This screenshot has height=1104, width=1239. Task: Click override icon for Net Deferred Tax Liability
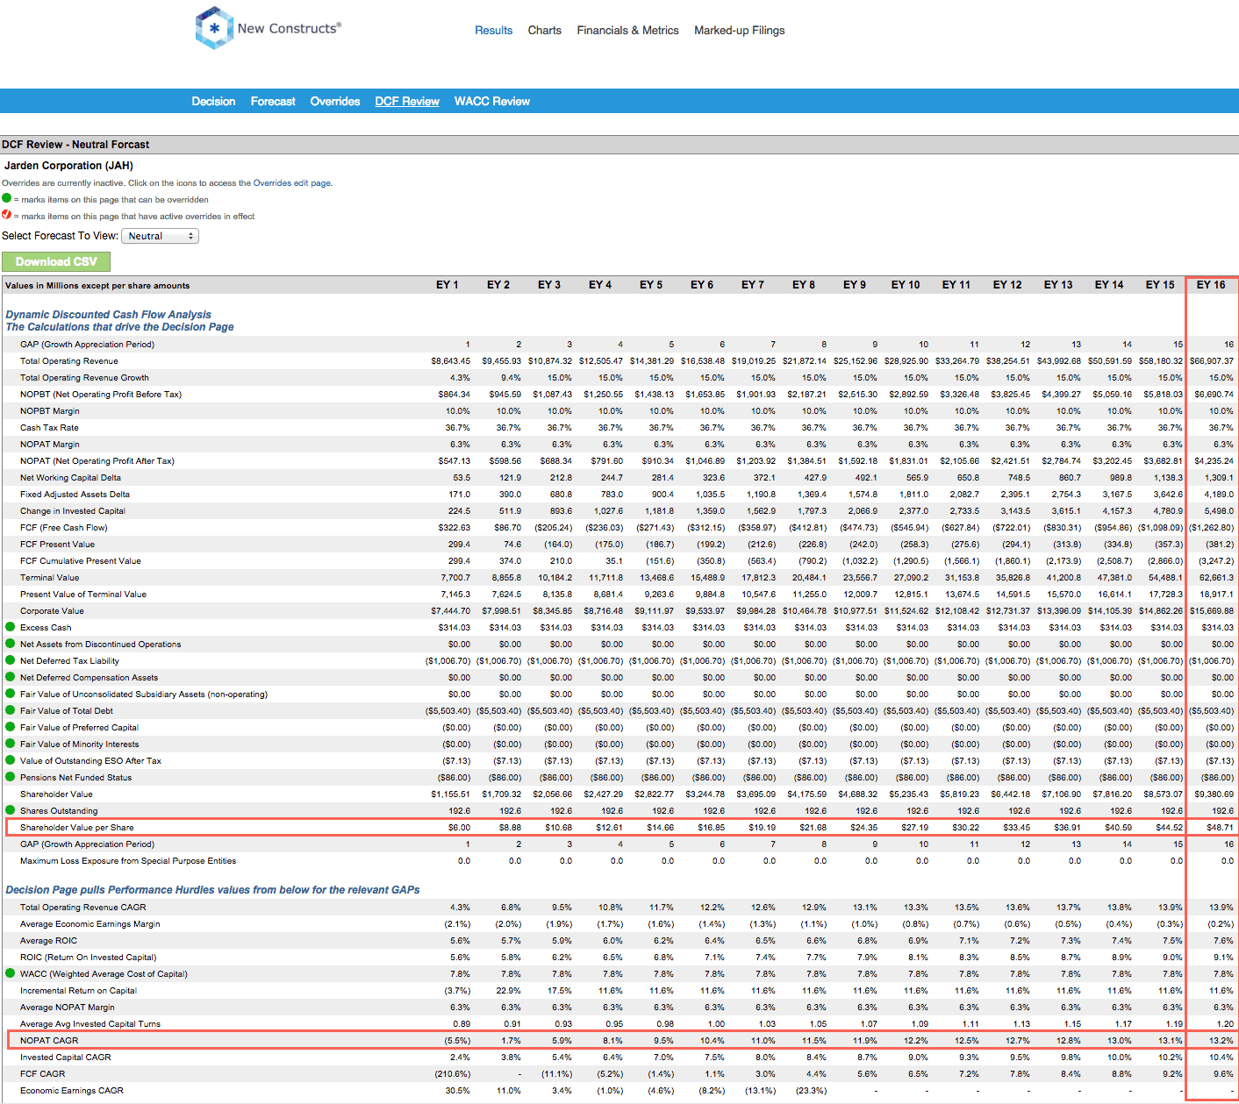click(x=11, y=660)
